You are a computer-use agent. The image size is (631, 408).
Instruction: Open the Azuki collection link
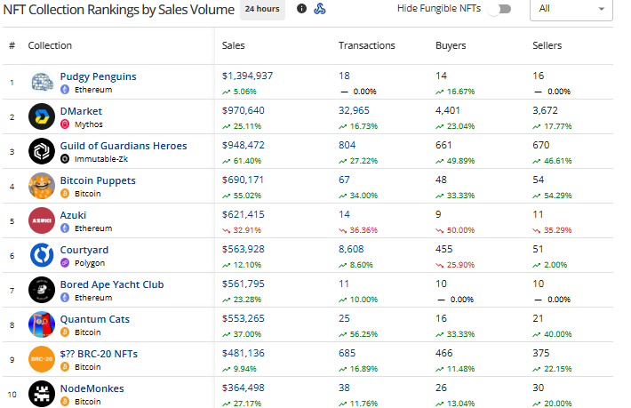click(73, 215)
